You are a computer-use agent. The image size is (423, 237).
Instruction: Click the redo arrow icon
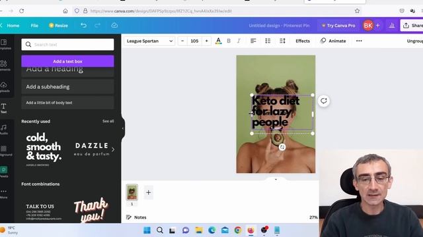[x=97, y=25]
